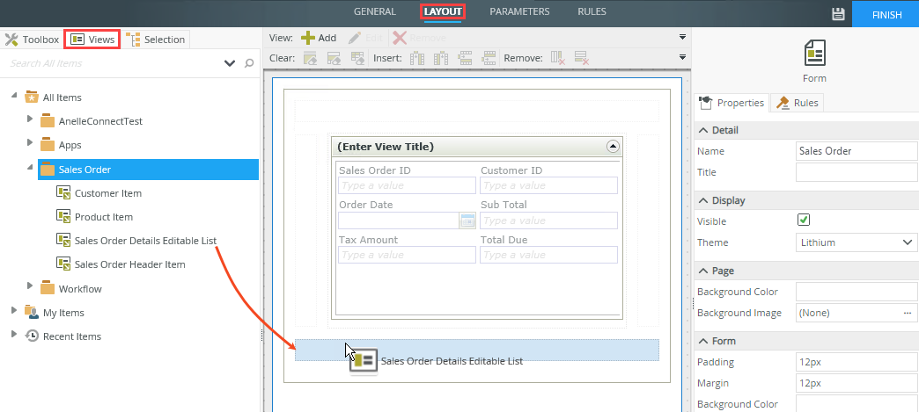Click the Recent Items clock icon
The height and width of the screenshot is (412, 919).
[32, 336]
